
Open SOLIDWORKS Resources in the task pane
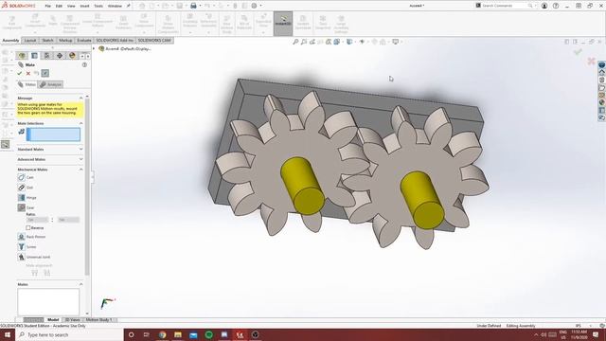602,72
